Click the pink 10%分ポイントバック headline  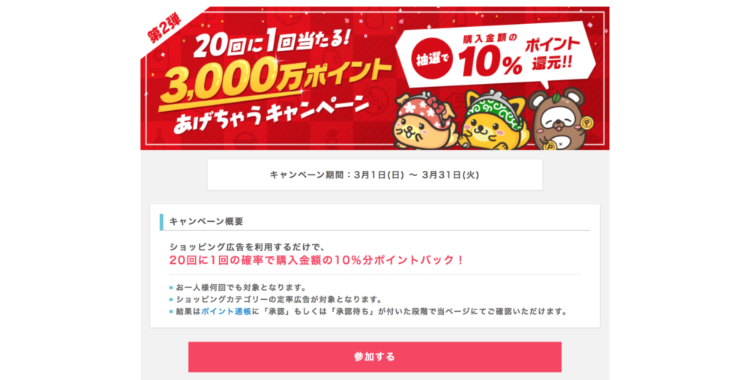[316, 260]
